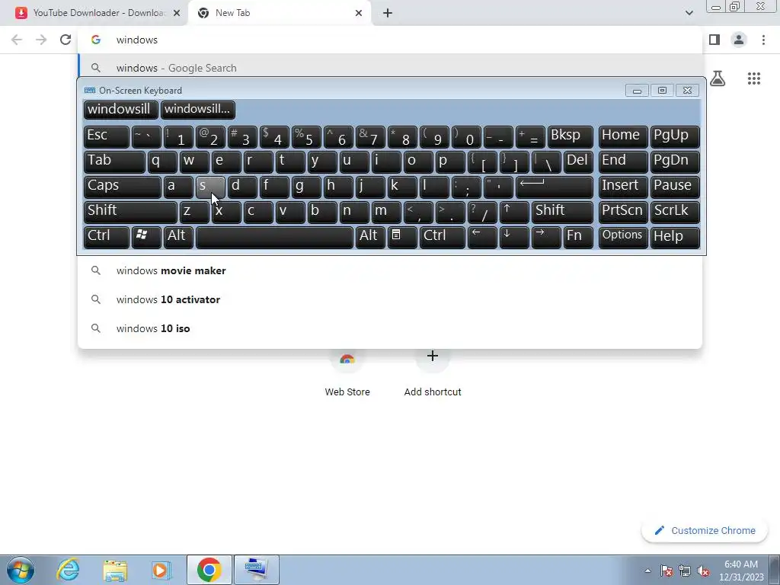
Task: Click the address bar containing 'windows'
Action: 390,40
